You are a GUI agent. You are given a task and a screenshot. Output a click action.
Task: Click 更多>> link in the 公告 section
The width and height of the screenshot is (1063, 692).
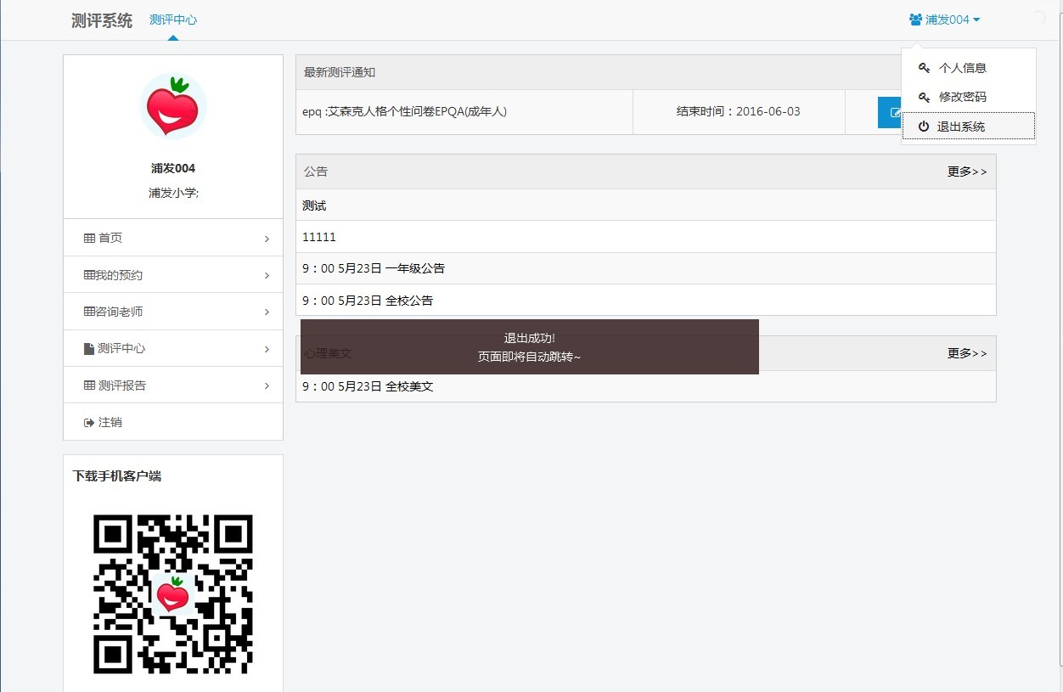967,172
